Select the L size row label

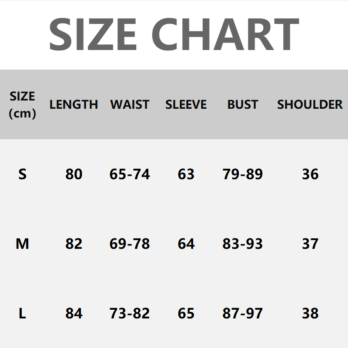click(x=22, y=313)
